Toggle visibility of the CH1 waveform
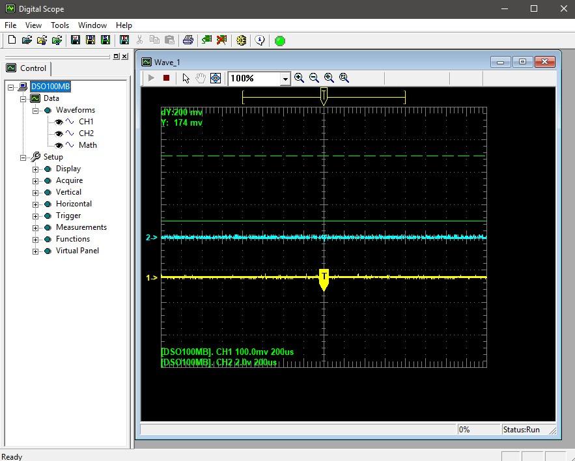This screenshot has width=575, height=461. [x=59, y=122]
